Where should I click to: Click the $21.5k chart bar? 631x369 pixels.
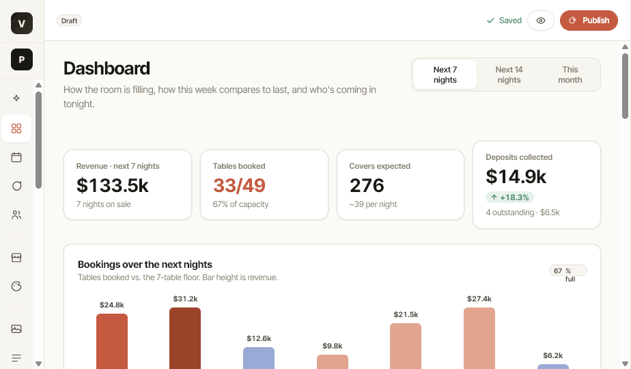click(x=406, y=346)
